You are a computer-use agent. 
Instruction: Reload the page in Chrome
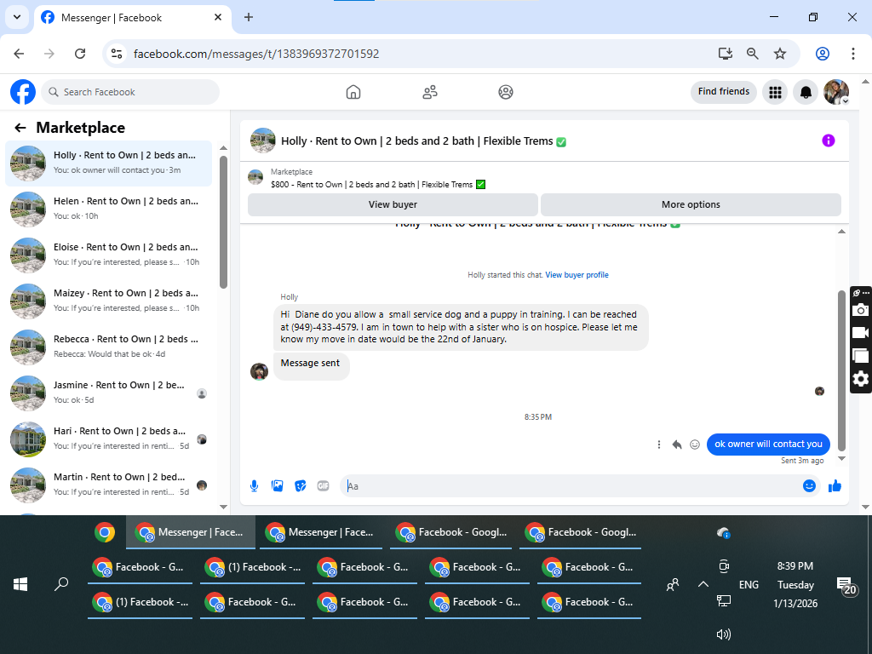(80, 54)
